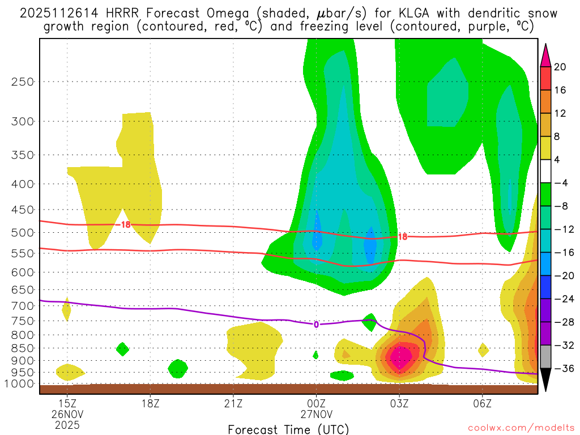Screen dimensions: 580x435
Task: Click the white -4 to 4 legend swatch
Action: tap(545, 171)
